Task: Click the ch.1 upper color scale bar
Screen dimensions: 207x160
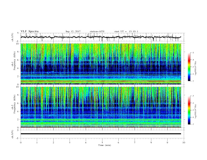Action: coord(189,67)
